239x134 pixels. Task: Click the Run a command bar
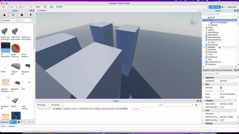[119, 126]
